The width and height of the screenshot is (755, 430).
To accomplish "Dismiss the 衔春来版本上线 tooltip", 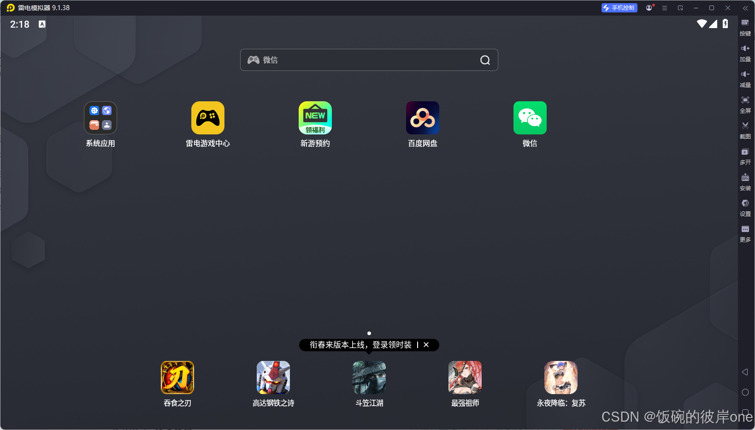I will click(426, 345).
